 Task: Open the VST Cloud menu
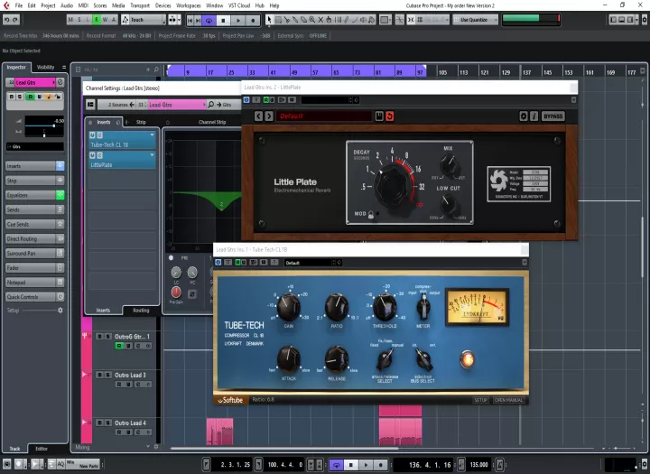239,5
